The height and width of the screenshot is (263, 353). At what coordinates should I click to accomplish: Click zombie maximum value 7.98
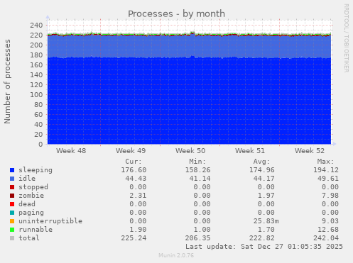[330, 196]
